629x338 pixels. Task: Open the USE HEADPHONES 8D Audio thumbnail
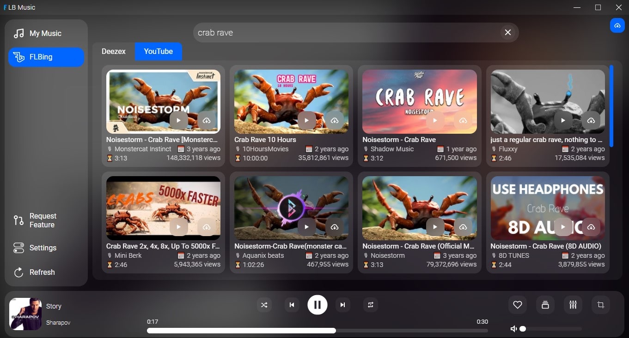(548, 208)
